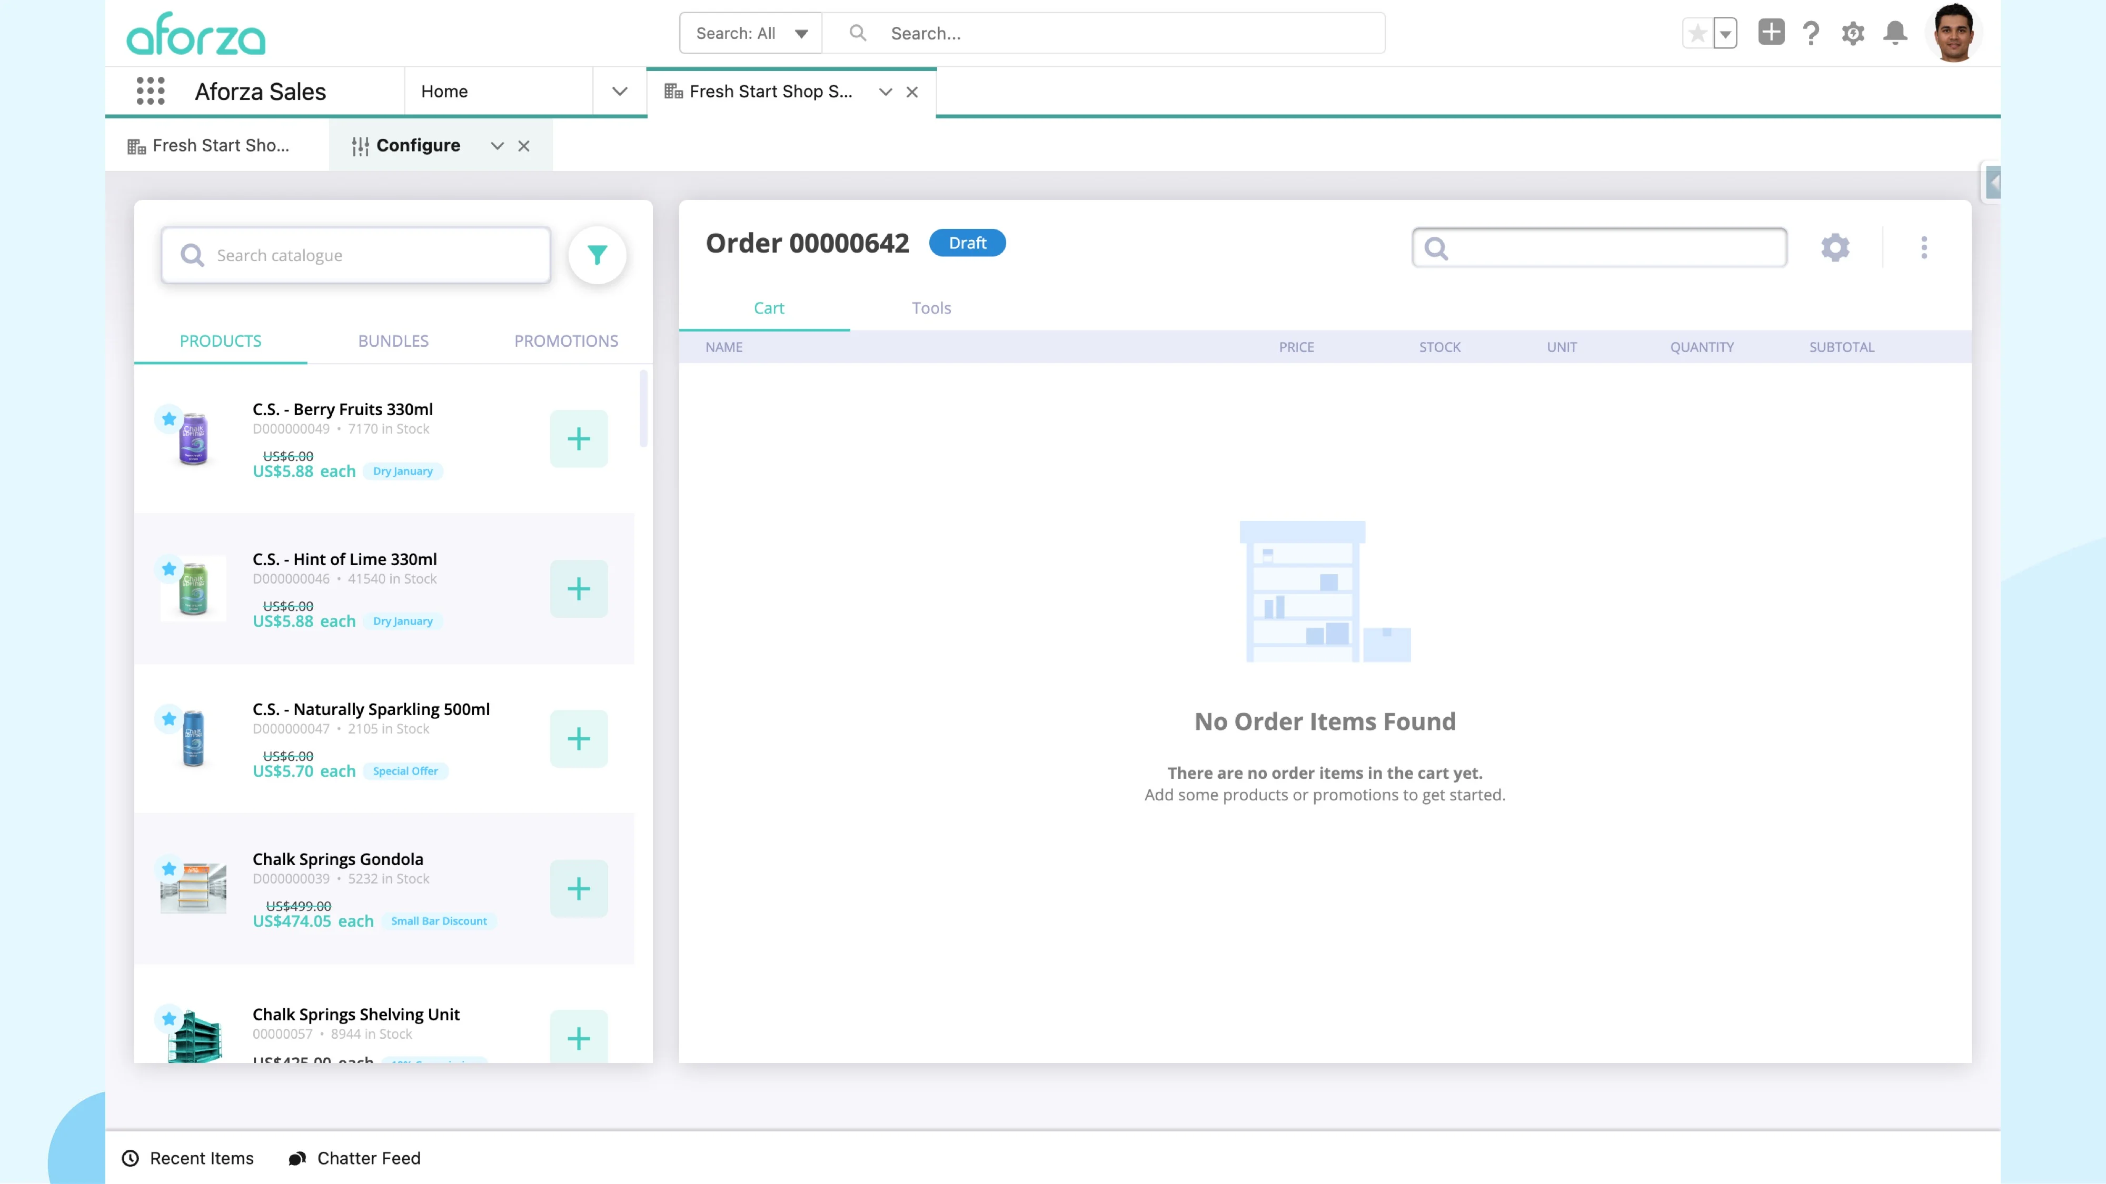This screenshot has height=1184, width=2106.
Task: Click the QUANTITY column header
Action: coord(1702,347)
